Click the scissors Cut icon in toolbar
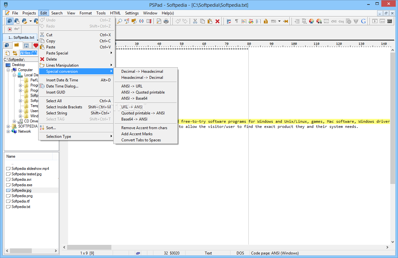The height and width of the screenshot is (258, 398). point(195,21)
